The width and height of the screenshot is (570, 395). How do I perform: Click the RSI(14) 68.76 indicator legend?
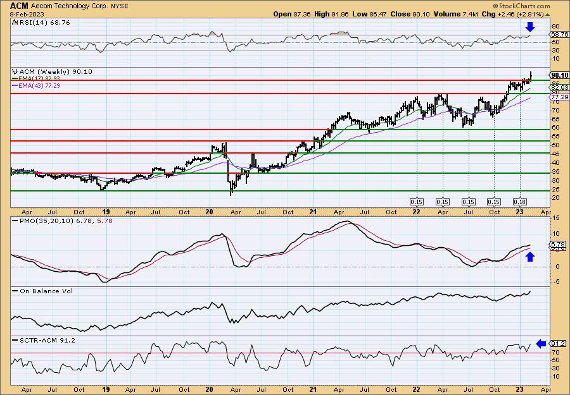44,23
